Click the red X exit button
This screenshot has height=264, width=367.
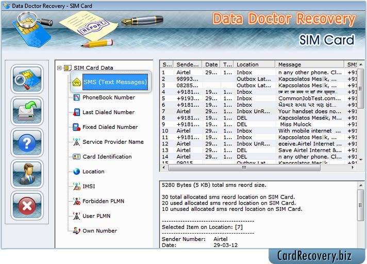coord(27,206)
